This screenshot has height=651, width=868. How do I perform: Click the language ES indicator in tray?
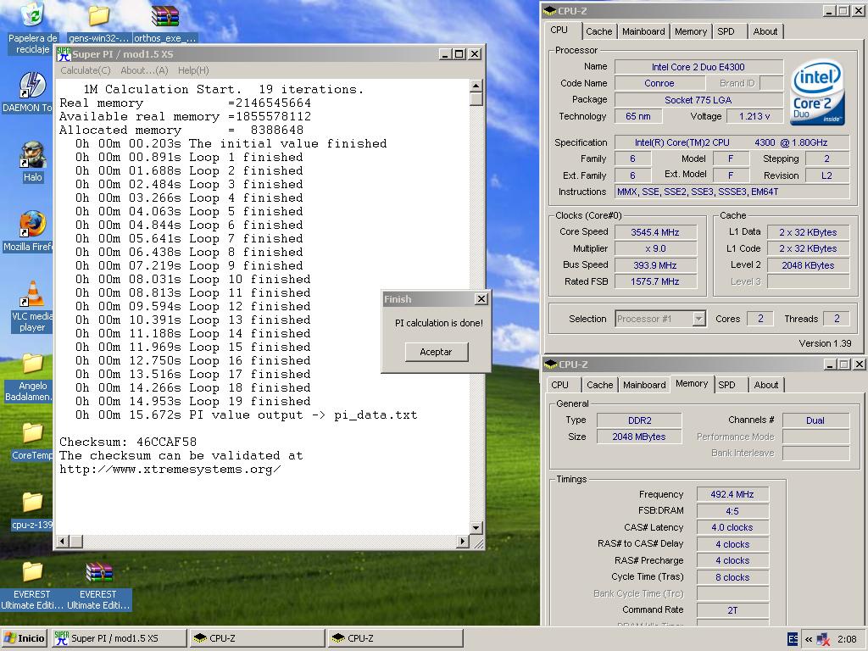[x=793, y=638]
